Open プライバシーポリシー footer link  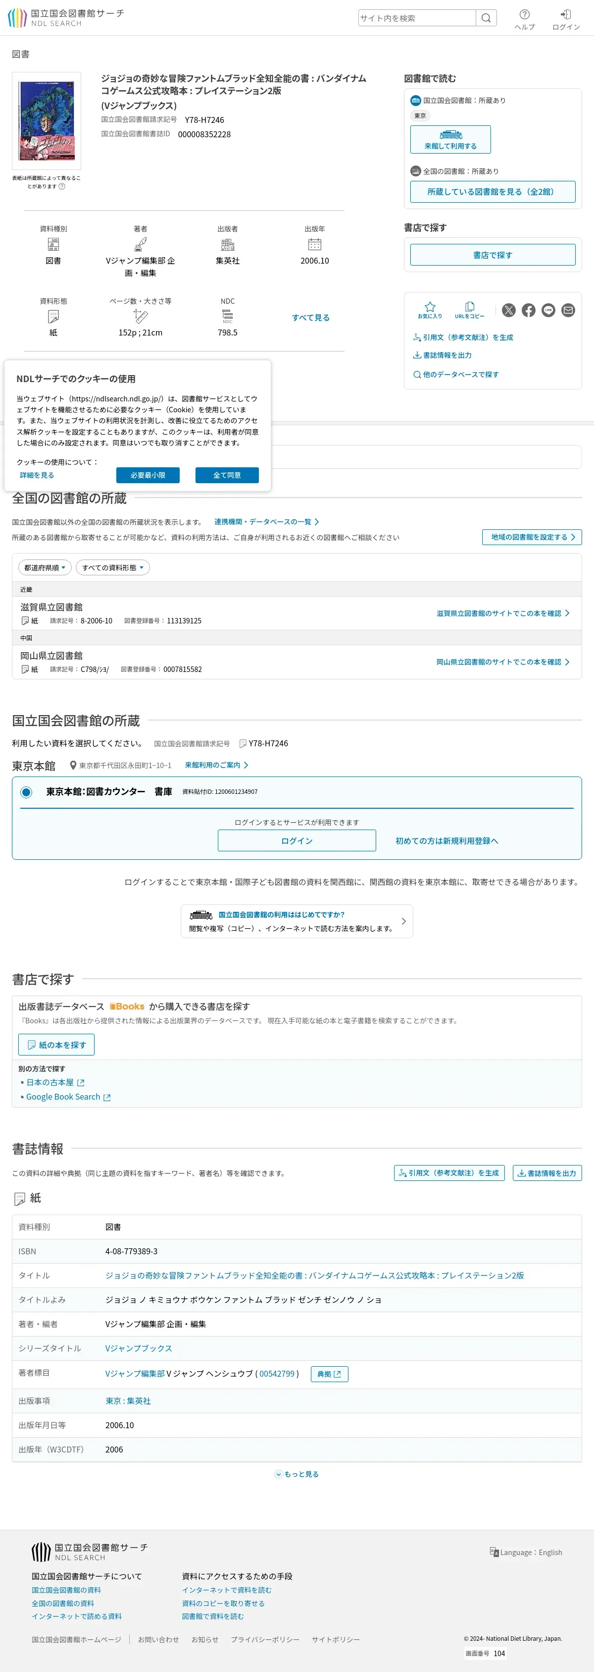coord(265,1640)
